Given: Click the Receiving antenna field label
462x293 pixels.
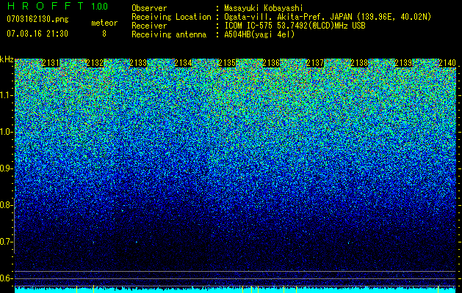Looking at the screenshot, I should click(x=169, y=34).
